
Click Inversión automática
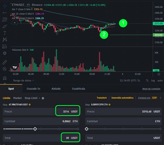(x=122, y=98)
